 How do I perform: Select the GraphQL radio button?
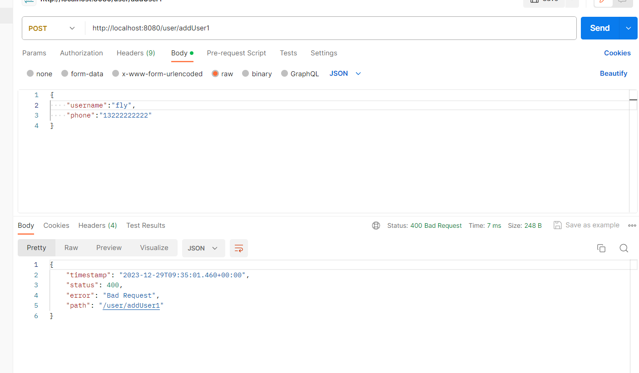point(285,74)
